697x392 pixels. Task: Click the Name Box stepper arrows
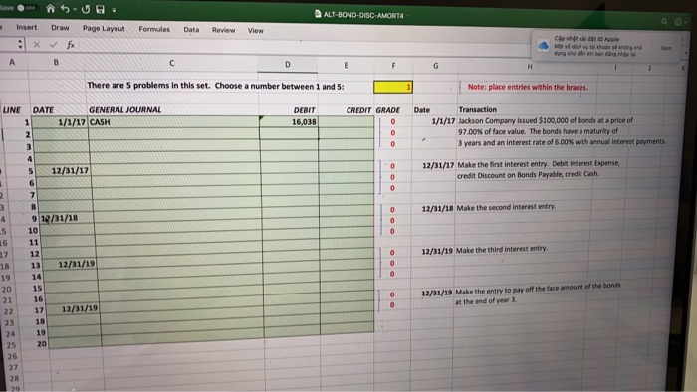[20, 44]
